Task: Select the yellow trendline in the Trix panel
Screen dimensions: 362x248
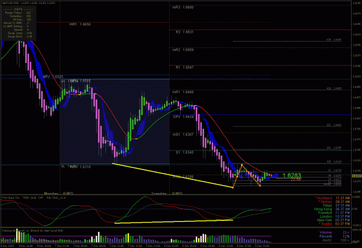Action: click(x=174, y=221)
